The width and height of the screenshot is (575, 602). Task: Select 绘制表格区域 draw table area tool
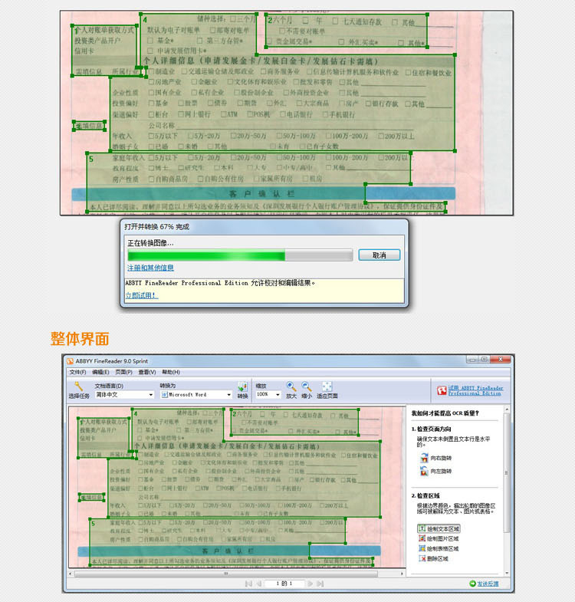(x=439, y=549)
